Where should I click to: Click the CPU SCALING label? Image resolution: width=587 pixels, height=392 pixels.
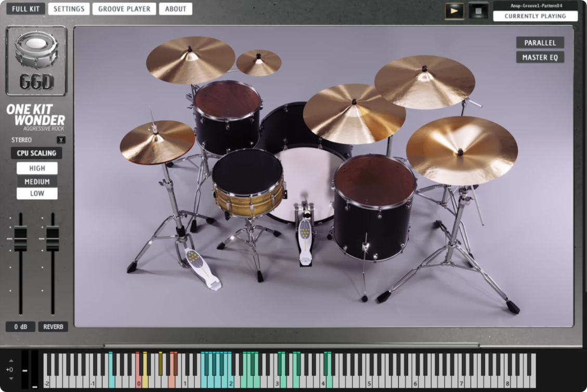click(36, 153)
